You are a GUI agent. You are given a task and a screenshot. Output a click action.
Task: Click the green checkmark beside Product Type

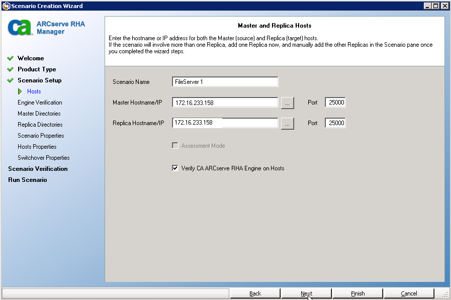click(11, 69)
